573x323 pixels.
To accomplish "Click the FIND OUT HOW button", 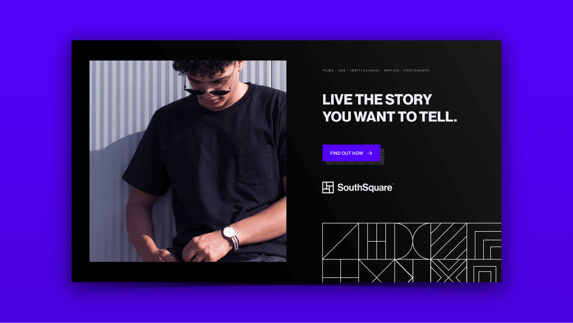I will [351, 153].
